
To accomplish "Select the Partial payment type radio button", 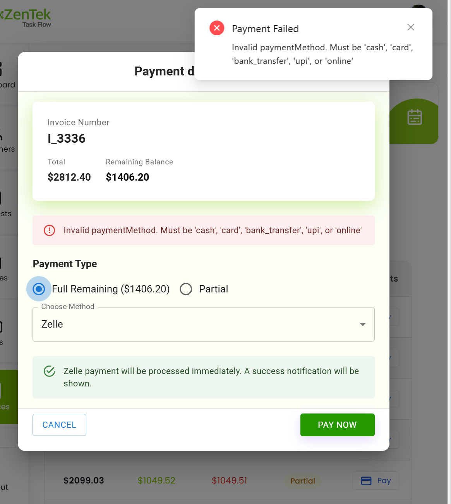I will click(186, 289).
